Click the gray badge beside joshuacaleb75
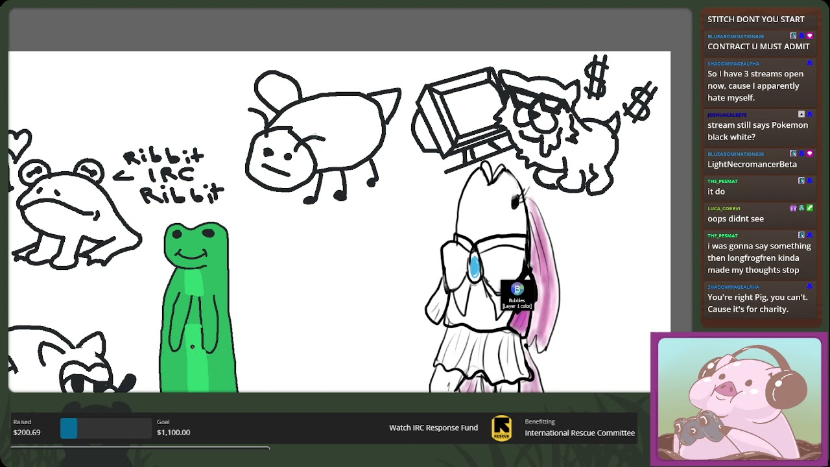This screenshot has height=467, width=830. point(801,114)
